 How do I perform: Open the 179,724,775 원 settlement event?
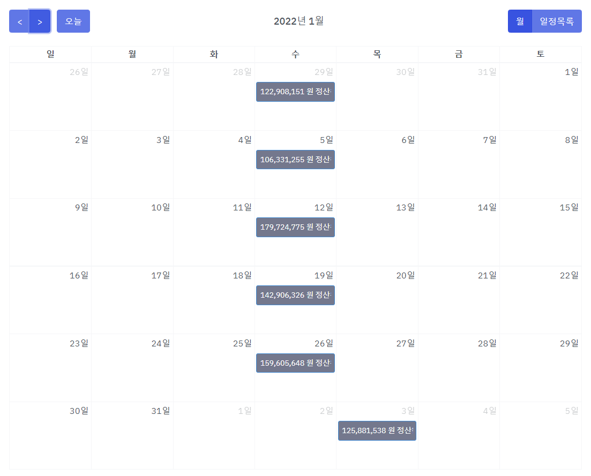[x=295, y=227]
